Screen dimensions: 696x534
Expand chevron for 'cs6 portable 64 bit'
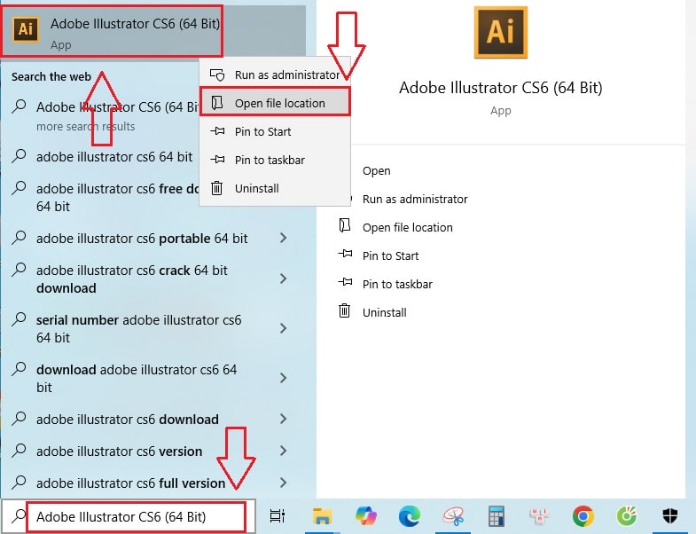click(x=283, y=238)
